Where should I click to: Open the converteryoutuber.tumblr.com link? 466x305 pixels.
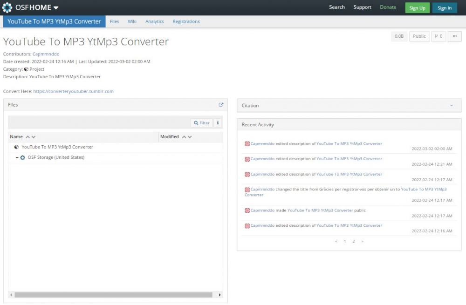73,91
